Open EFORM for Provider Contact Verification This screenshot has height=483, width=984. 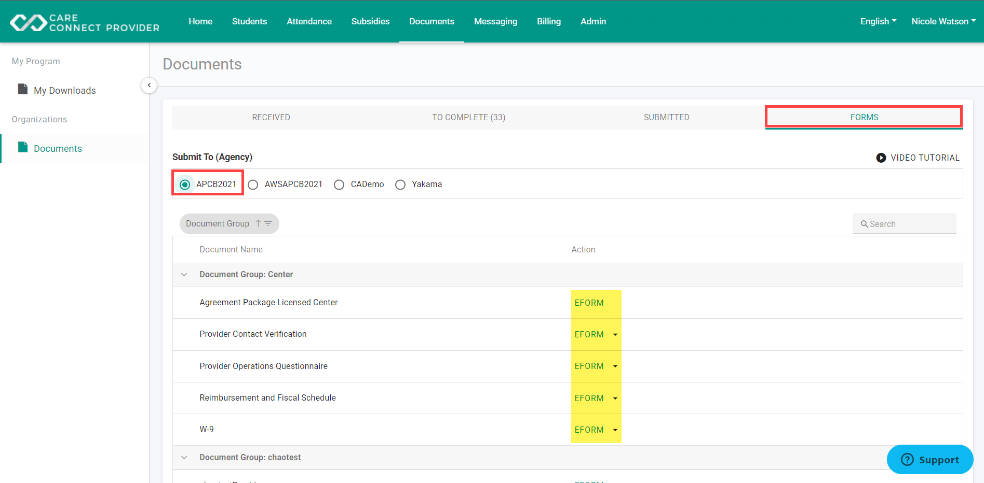(589, 335)
